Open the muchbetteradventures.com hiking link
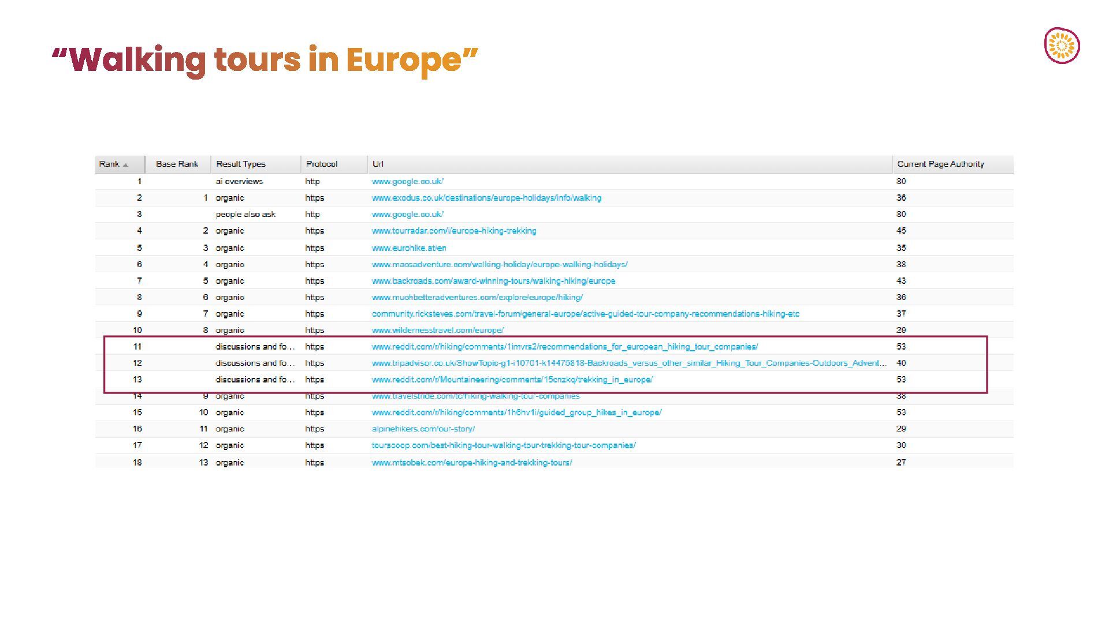This screenshot has width=1109, height=623. 477,298
